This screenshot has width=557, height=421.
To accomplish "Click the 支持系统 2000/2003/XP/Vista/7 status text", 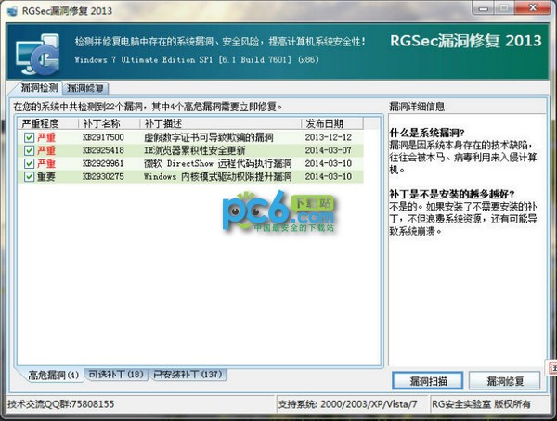I will tap(347, 404).
